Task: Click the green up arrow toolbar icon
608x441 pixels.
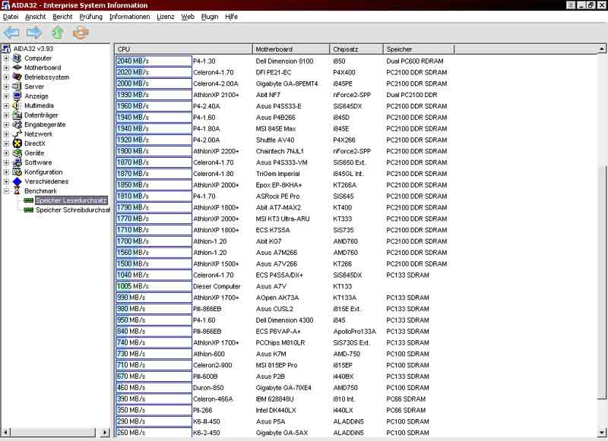Action: [58, 33]
